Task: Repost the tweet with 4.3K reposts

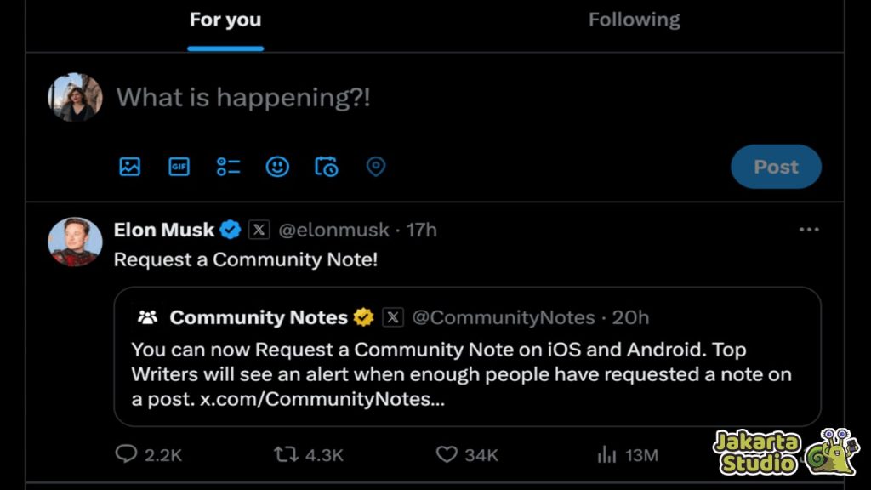Action: [x=286, y=454]
